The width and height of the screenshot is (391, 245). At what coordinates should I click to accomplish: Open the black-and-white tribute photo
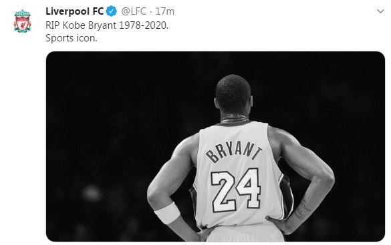pyautogui.click(x=215, y=146)
